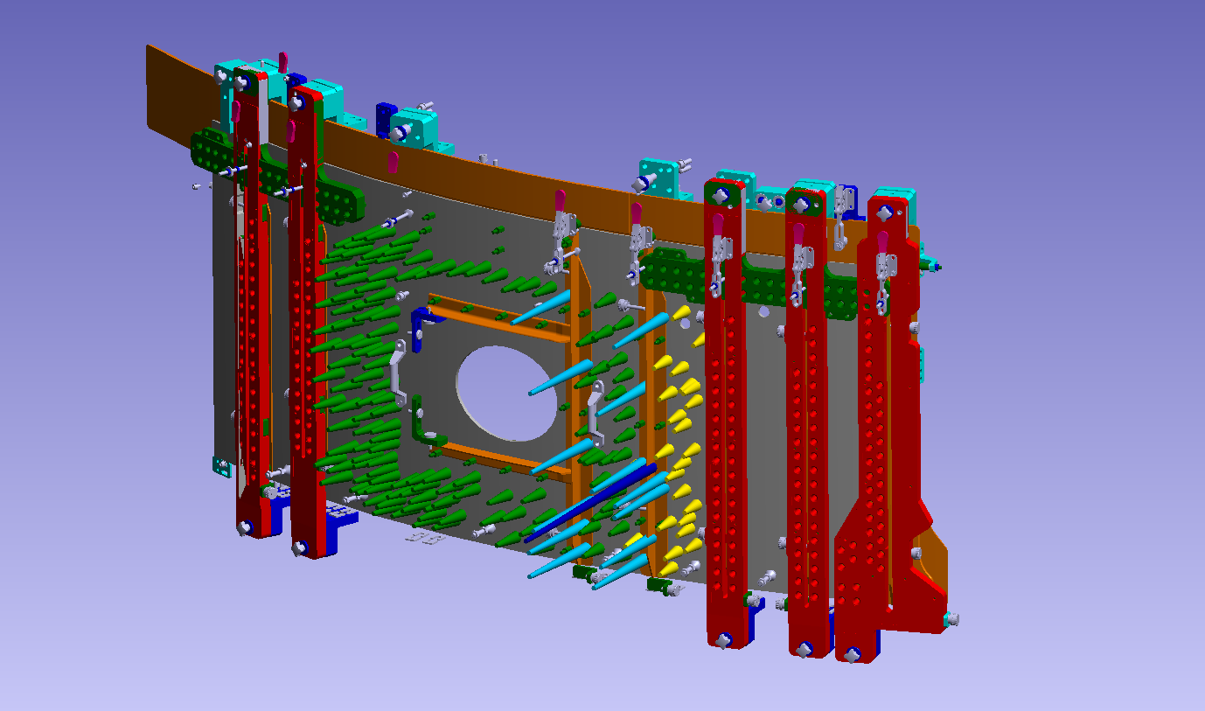Image resolution: width=1205 pixels, height=711 pixels.
Task: Select the long dark blue rod
Action: point(591,502)
